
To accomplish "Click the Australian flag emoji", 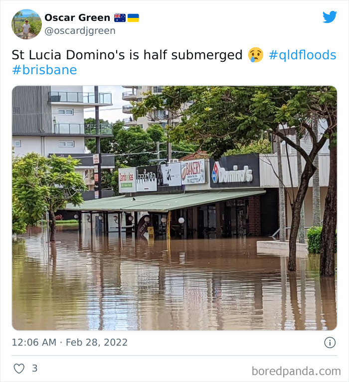I will [x=120, y=18].
